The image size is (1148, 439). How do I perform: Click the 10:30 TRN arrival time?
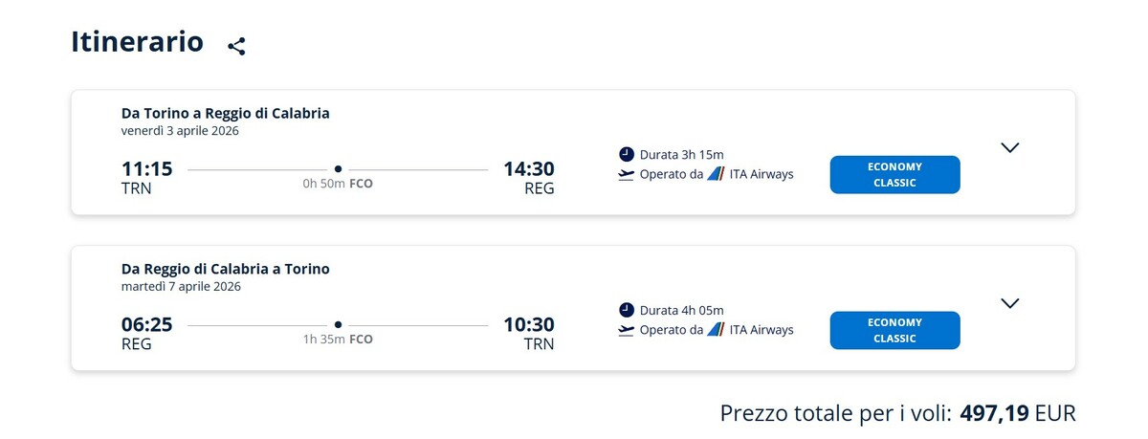click(528, 325)
